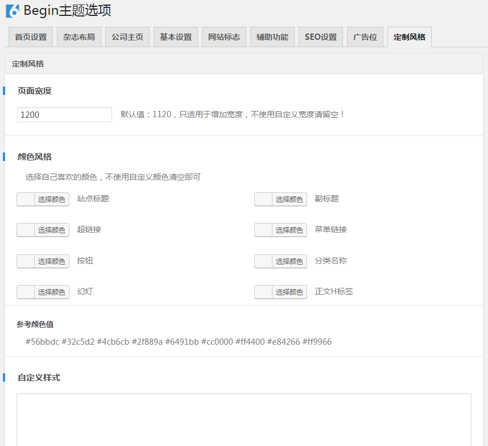Click 选择颜色 button for 幻灯

(52, 292)
